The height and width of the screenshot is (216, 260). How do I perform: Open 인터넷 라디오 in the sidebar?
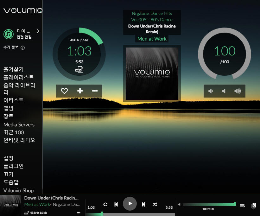tap(19, 140)
